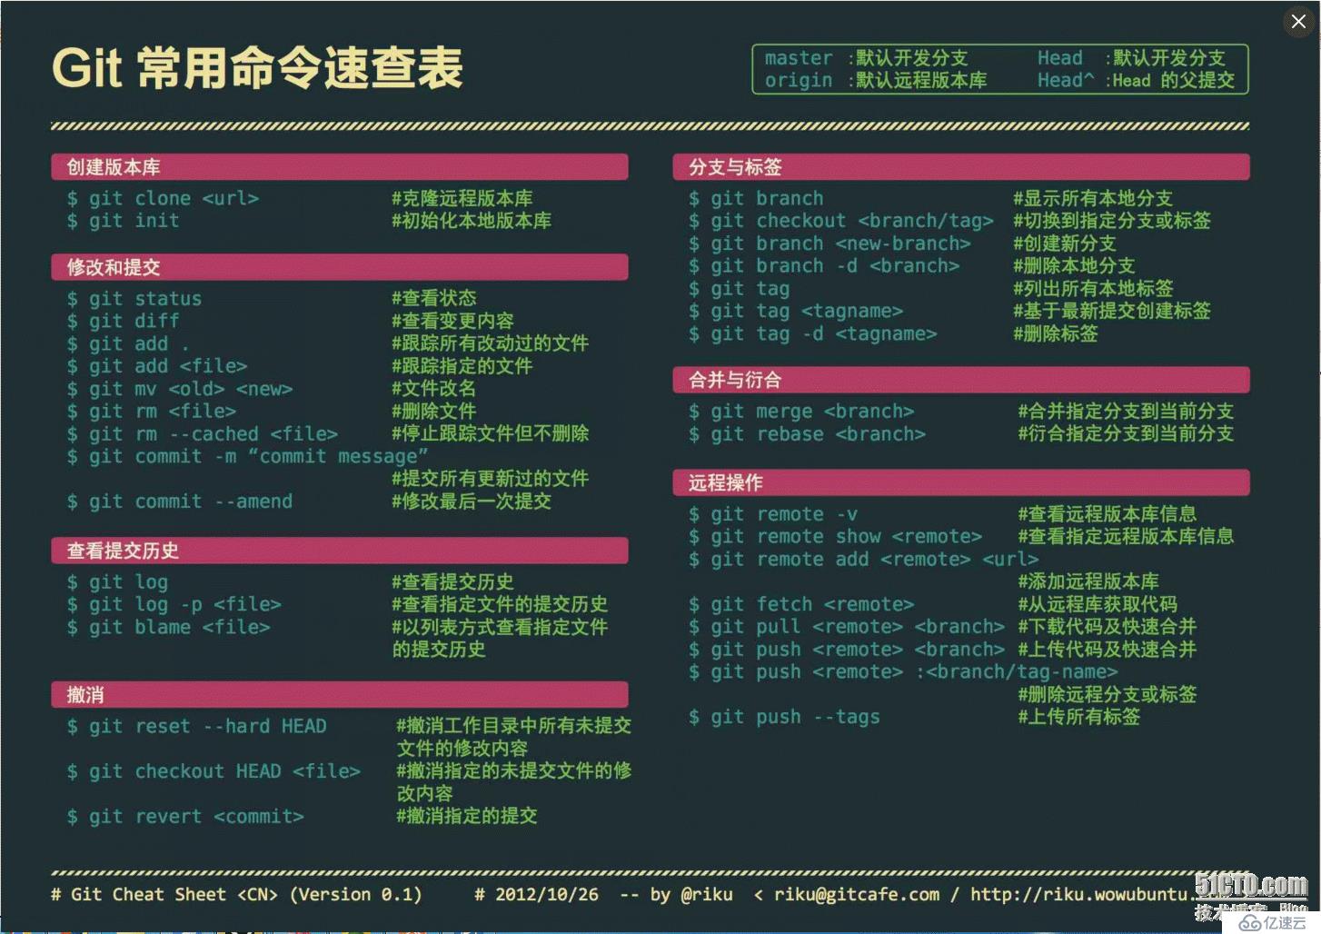1321x934 pixels.
Task: Click the '远程操作' section header
Action: (x=961, y=482)
